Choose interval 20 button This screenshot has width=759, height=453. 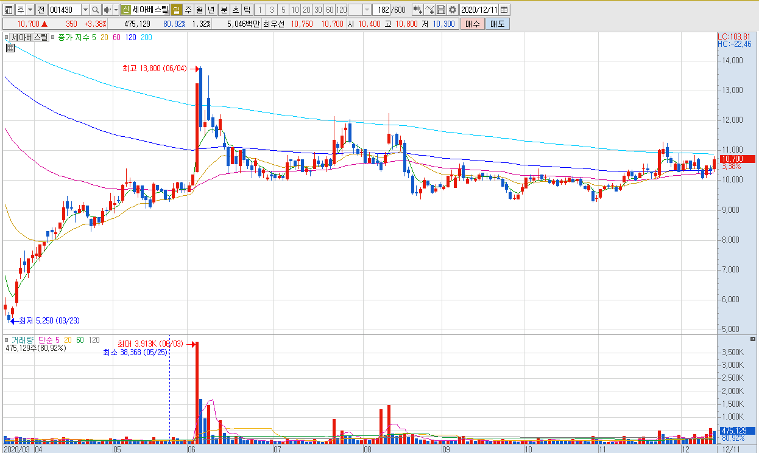[x=306, y=10]
